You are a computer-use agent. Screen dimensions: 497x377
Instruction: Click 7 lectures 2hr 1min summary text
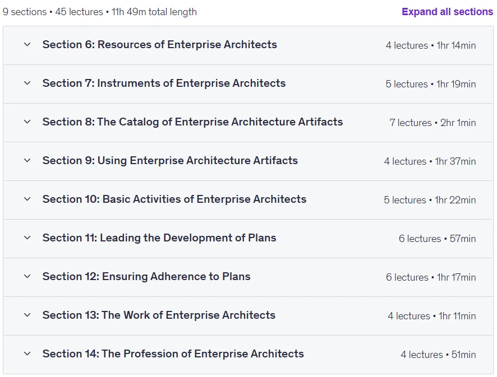tap(432, 123)
